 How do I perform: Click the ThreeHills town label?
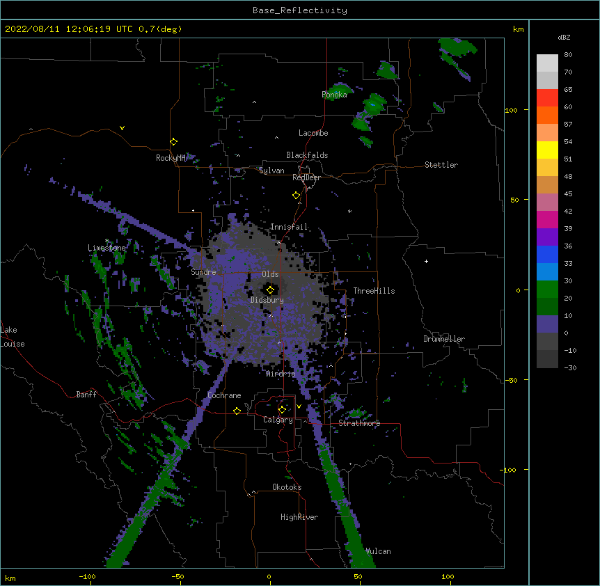[374, 291]
